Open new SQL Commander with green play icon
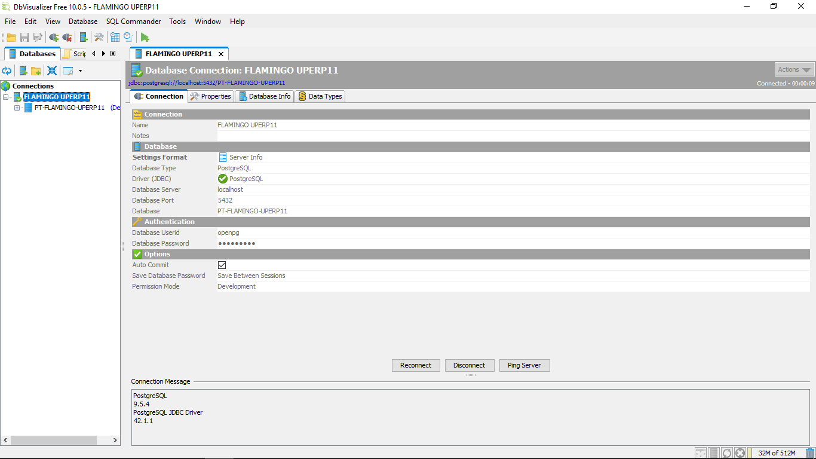Screen dimensions: 816x459 [145, 37]
